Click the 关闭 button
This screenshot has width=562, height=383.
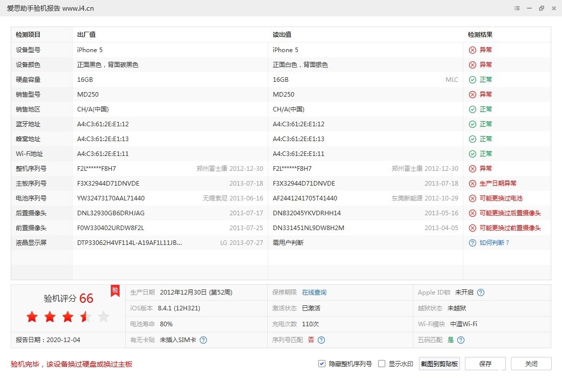531,364
